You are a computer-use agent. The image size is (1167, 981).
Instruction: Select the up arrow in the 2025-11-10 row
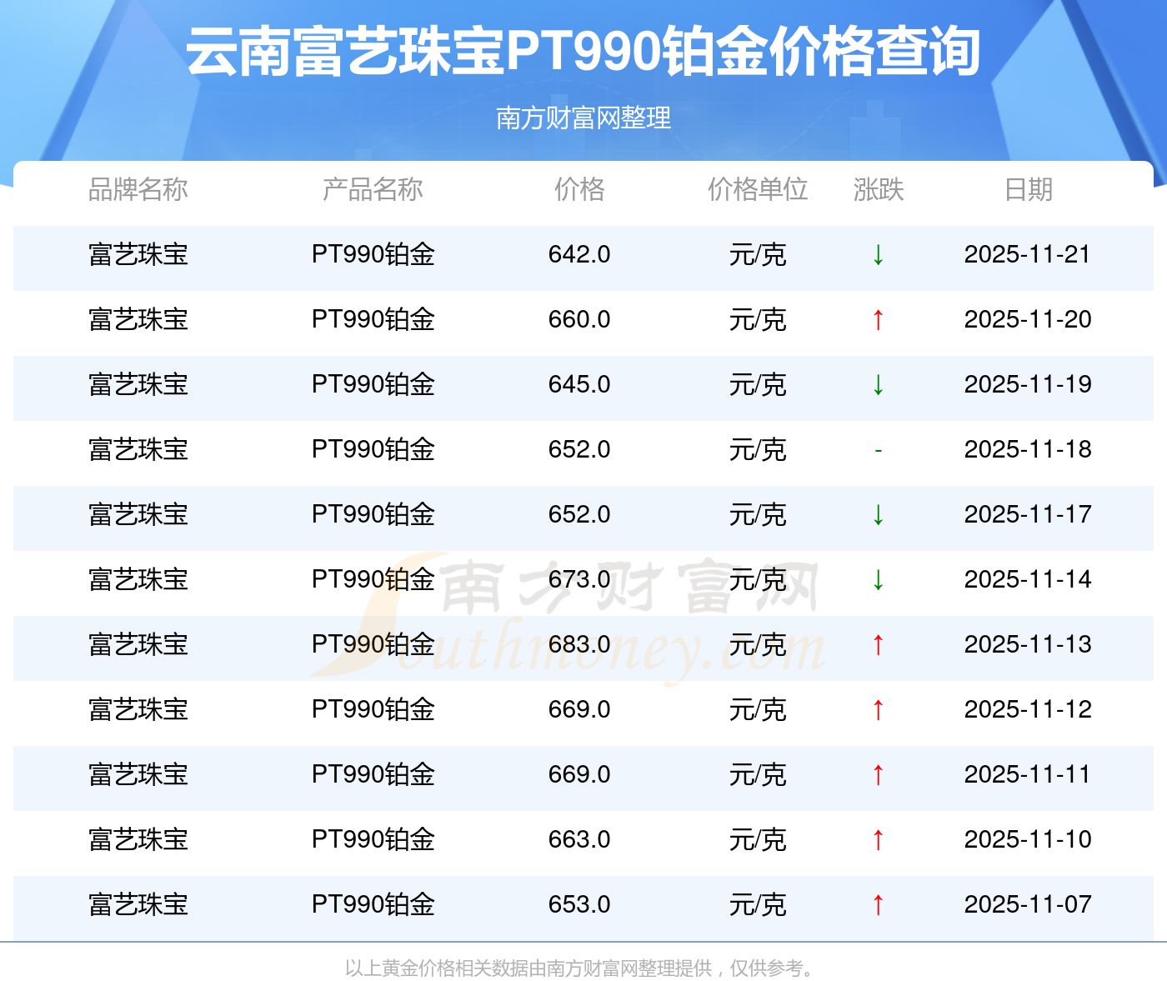878,840
